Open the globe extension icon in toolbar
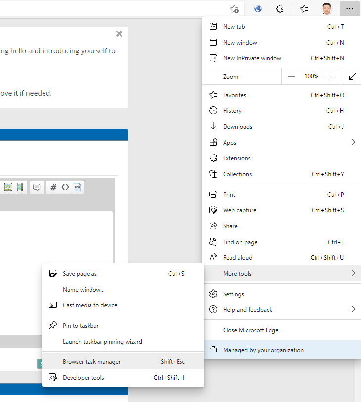This screenshot has width=361, height=402. [x=258, y=9]
